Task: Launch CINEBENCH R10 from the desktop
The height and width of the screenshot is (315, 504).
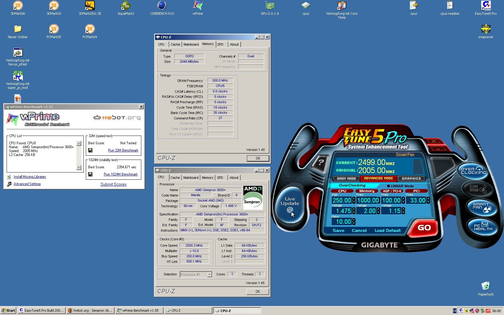Action: [162, 6]
